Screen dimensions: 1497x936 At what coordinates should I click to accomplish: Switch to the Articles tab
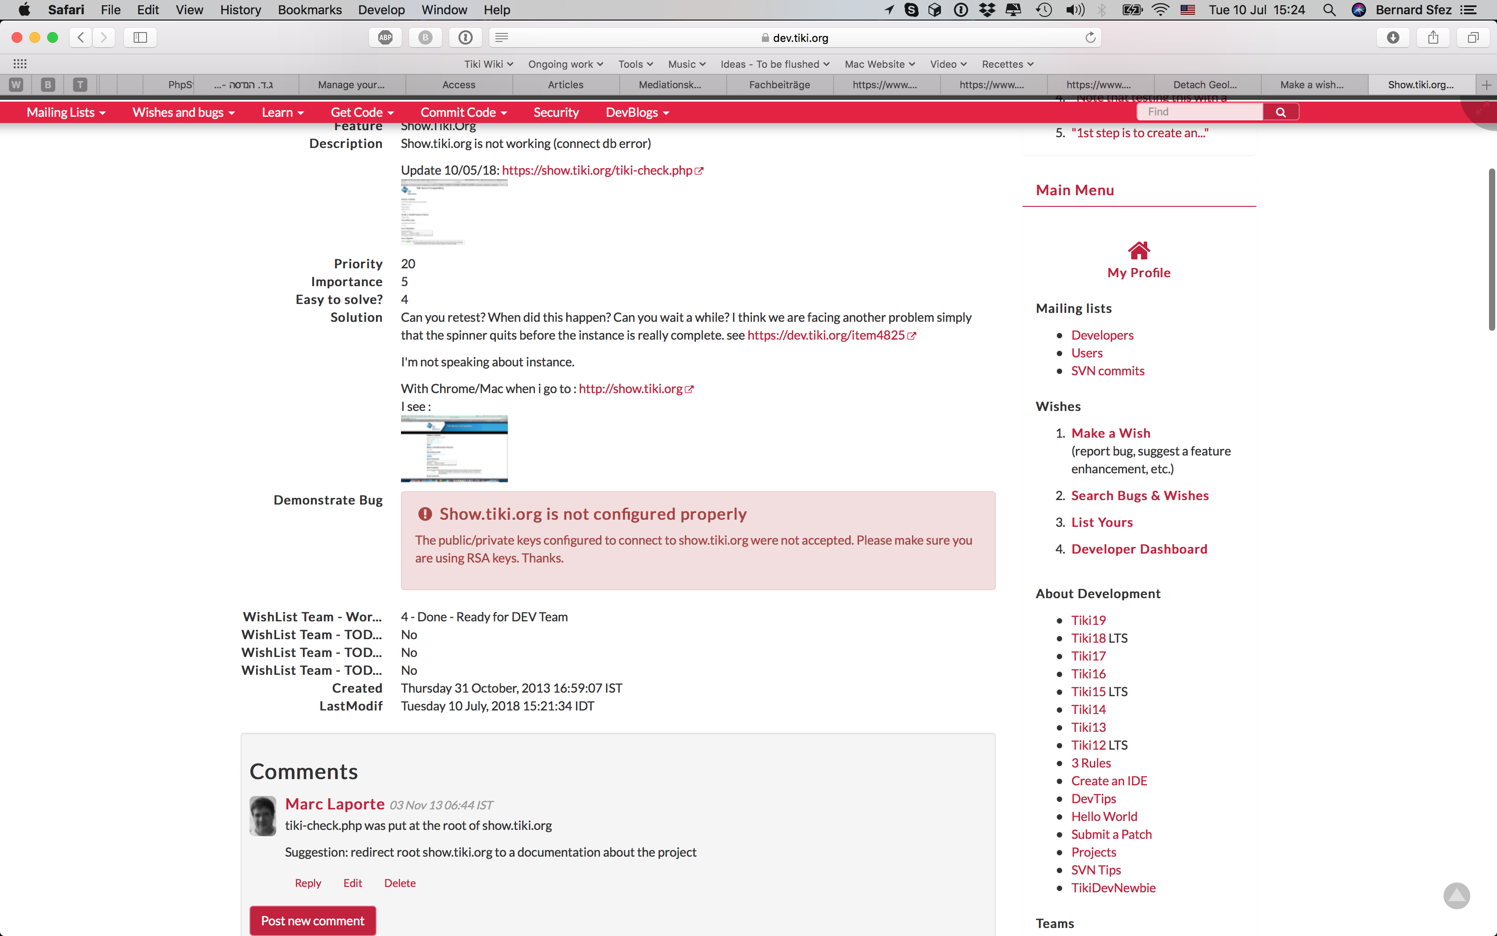pos(565,85)
